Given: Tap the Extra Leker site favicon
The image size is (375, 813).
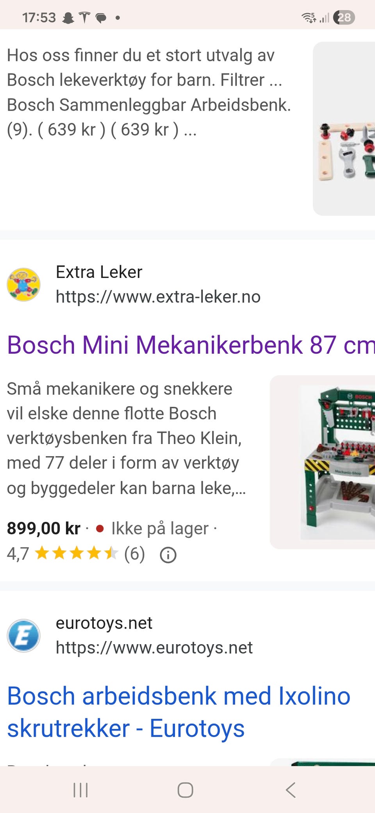Looking at the screenshot, I should 24,285.
